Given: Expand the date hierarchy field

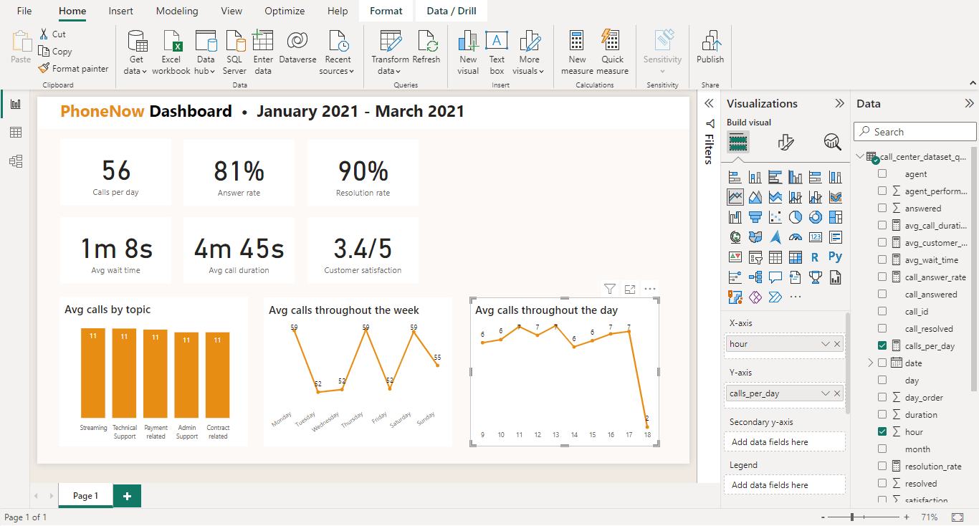Looking at the screenshot, I should click(x=871, y=363).
